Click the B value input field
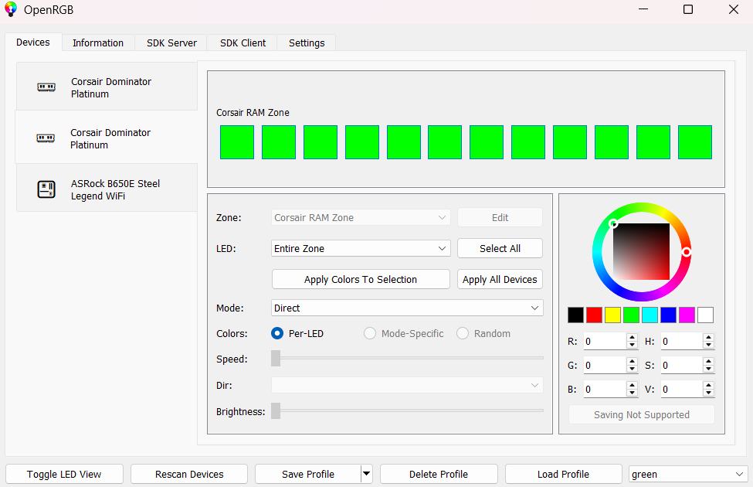This screenshot has height=487, width=753. click(605, 389)
